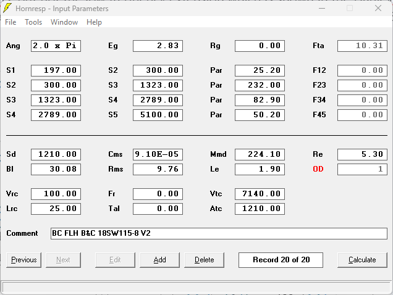The width and height of the screenshot is (393, 295).
Task: Click the F12 field
Action: click(x=362, y=70)
